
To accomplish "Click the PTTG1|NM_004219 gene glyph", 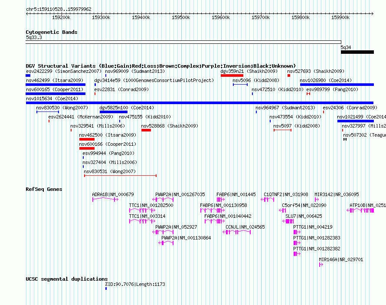I will pyautogui.click(x=297, y=232).
